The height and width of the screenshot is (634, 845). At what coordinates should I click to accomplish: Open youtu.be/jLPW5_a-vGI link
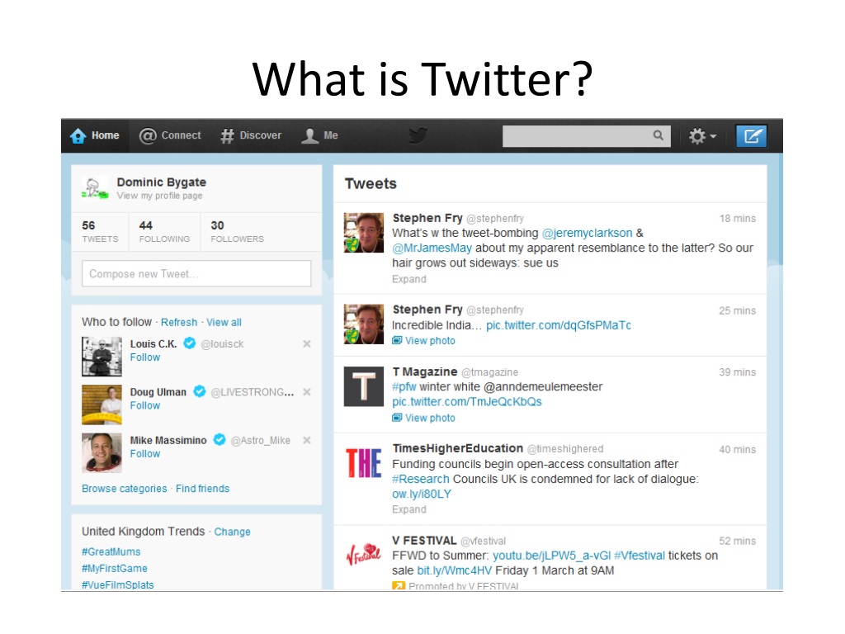pyautogui.click(x=552, y=556)
